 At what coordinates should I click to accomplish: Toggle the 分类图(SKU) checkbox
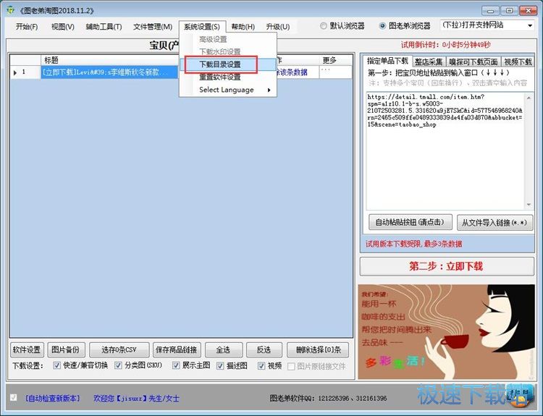119,365
